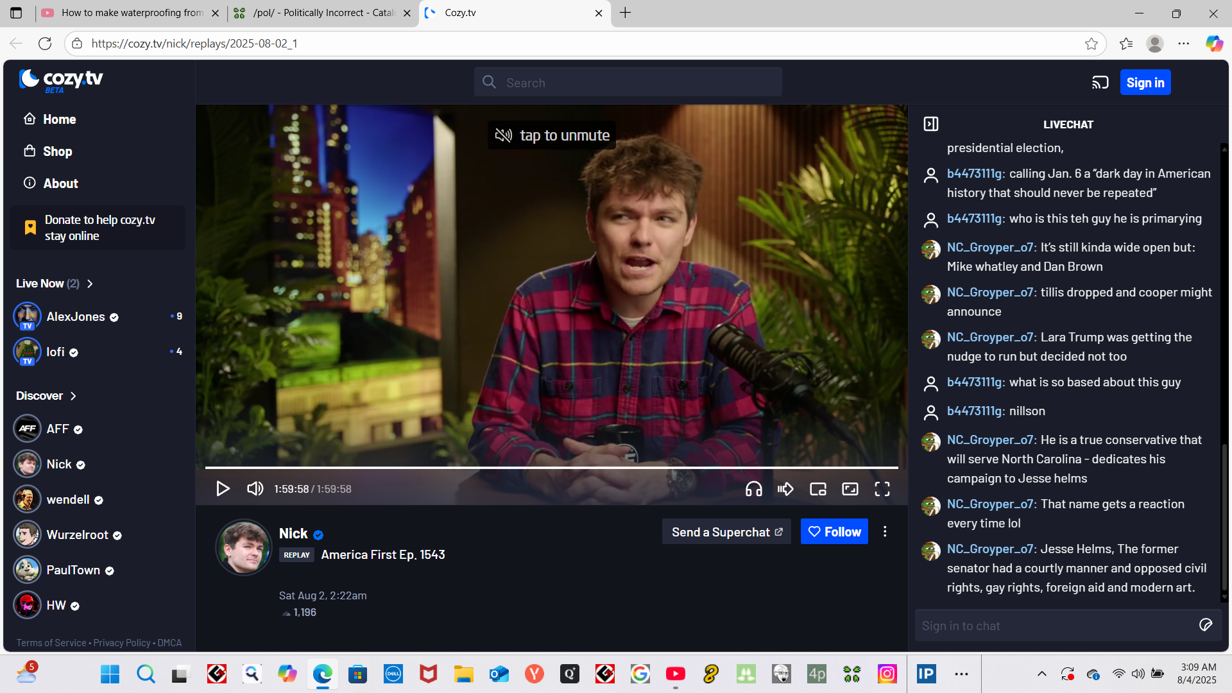Expand the Discover section
Screen dimensions: 1232x693
46,396
